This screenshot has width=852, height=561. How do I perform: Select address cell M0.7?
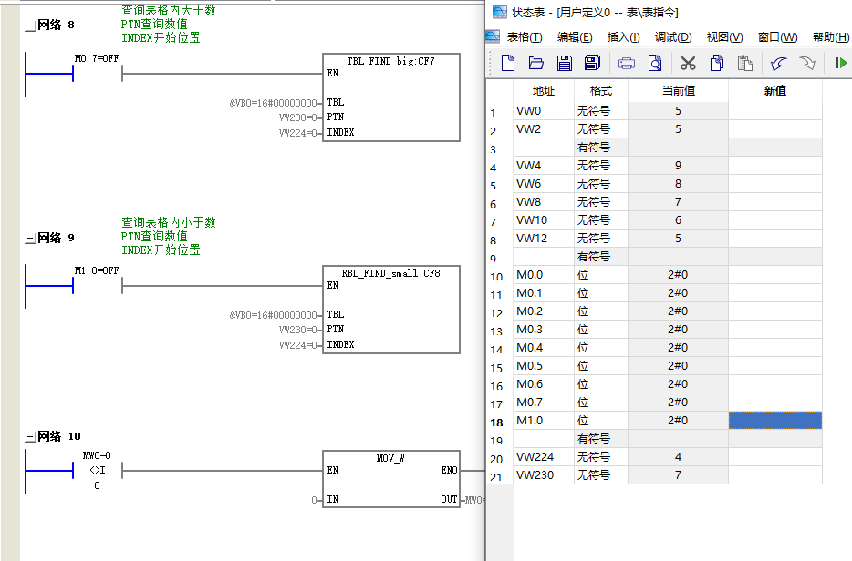(544, 403)
